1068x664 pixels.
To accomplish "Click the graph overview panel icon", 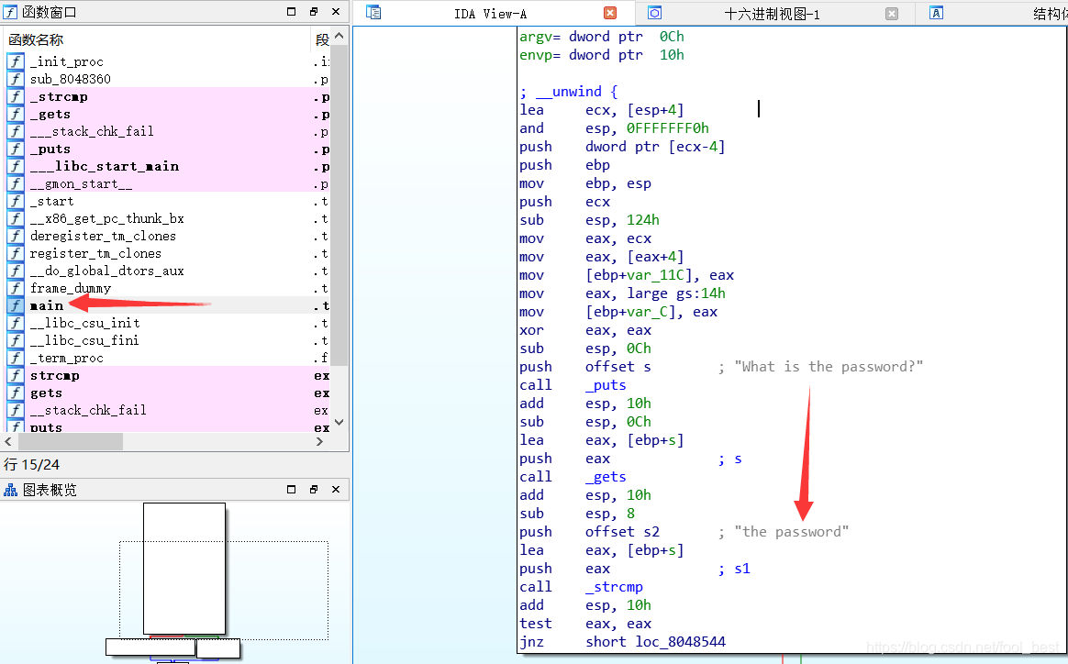I will click(x=10, y=490).
